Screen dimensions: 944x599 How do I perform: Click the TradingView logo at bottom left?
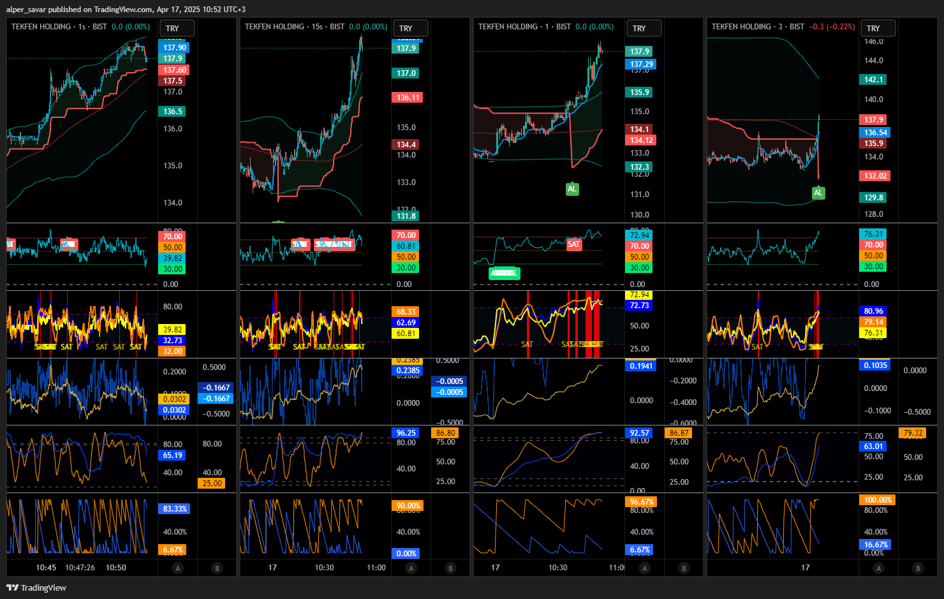pos(36,588)
